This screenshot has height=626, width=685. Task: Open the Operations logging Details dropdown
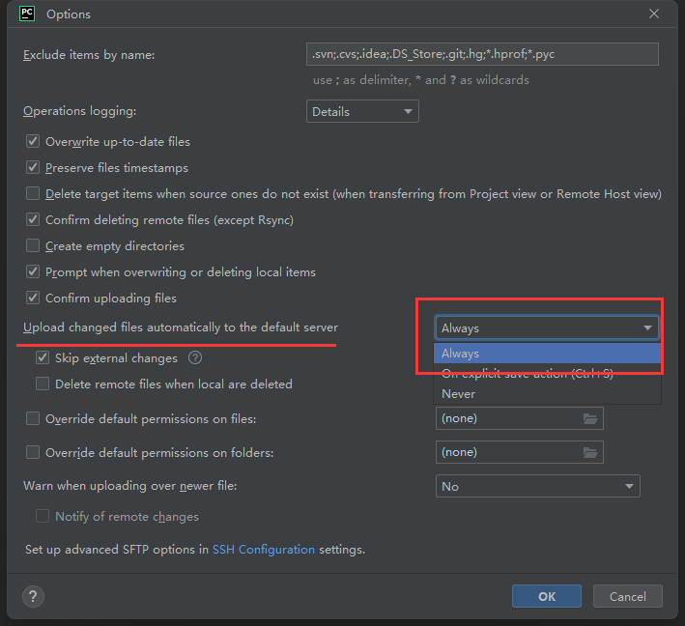[x=362, y=112]
